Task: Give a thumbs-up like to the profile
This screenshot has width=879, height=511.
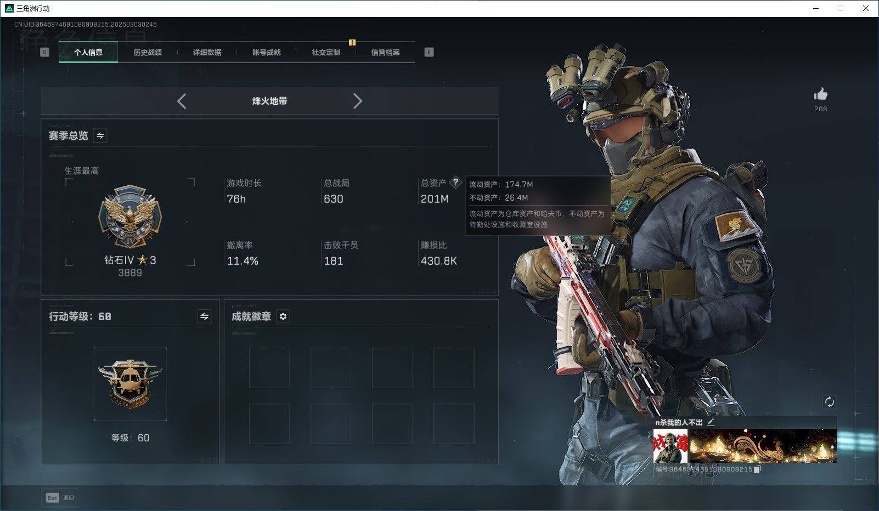Action: pyautogui.click(x=821, y=94)
